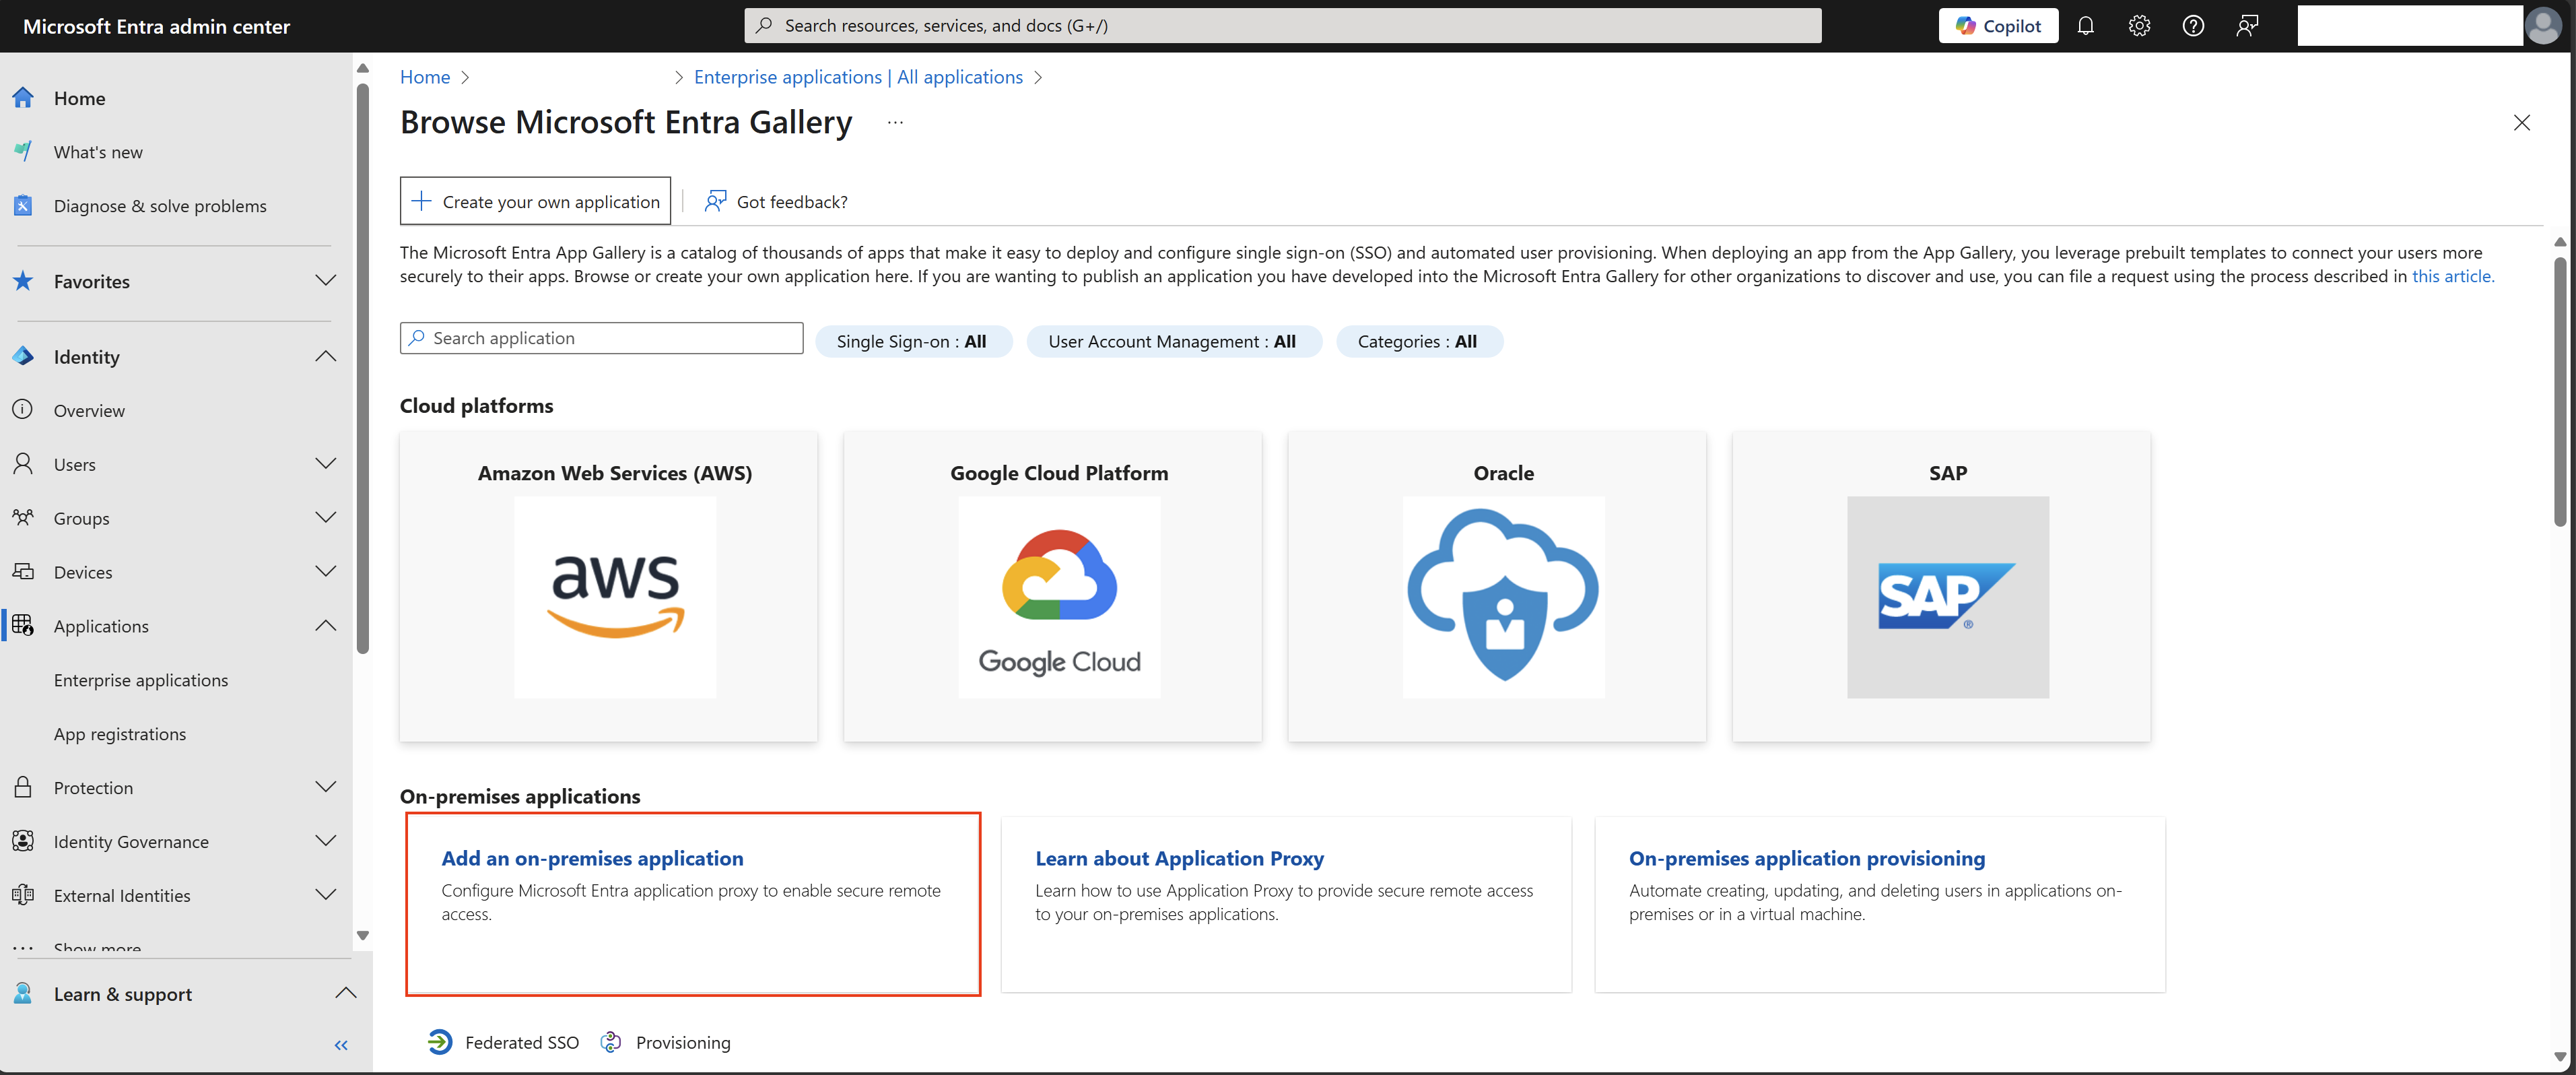Select the SAP tile
Viewport: 2576px width, 1075px height.
[1941, 586]
